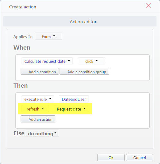Image resolution: width=160 pixels, height=164 pixels.
Task: Click the arrow beside refresh
Action: (43, 108)
